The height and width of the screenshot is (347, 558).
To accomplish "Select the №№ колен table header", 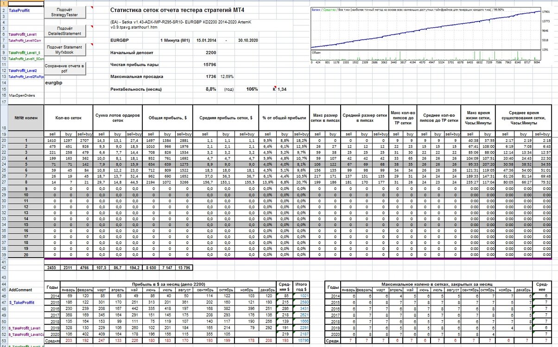I will click(26, 118).
